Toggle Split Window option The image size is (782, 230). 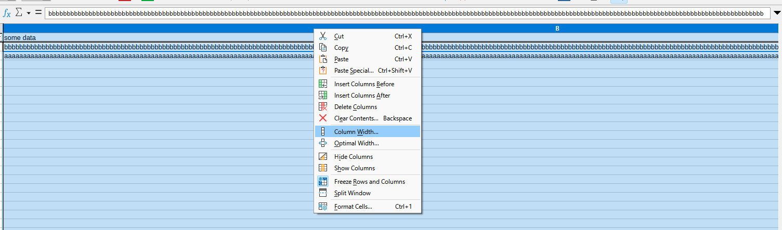click(352, 193)
